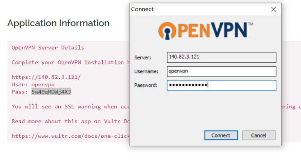The height and width of the screenshot is (164, 301).
Task: Click the OpenVPN Server Details line
Action: coord(48,48)
